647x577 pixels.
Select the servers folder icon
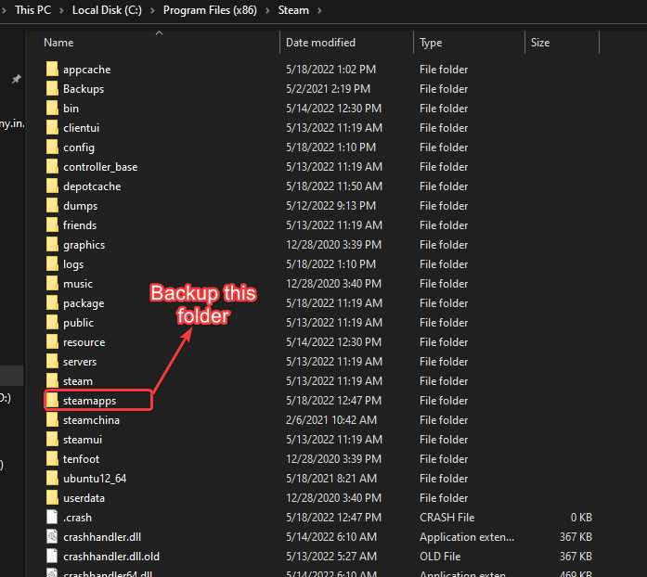point(52,361)
